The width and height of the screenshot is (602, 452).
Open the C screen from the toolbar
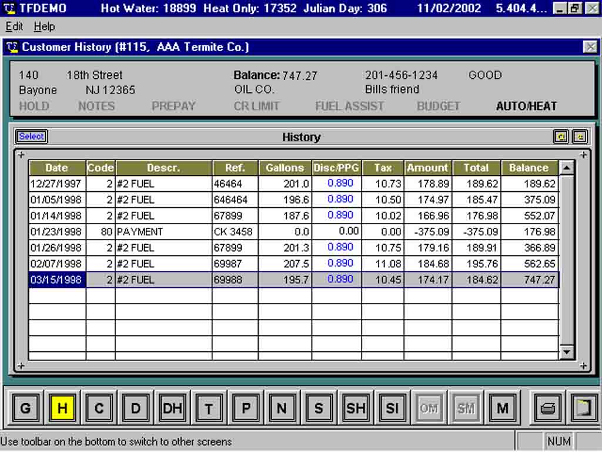tap(99, 407)
